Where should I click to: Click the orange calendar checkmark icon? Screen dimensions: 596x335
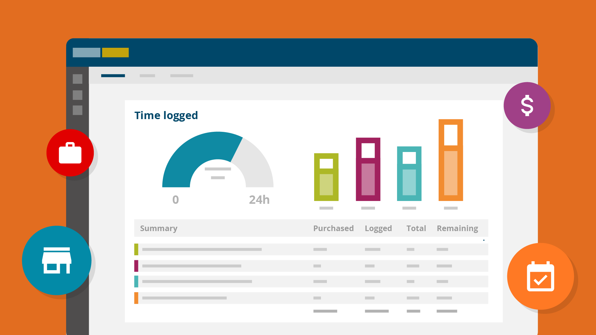[540, 276]
